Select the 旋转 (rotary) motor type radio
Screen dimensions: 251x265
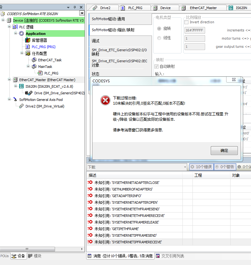pyautogui.click(x=159, y=29)
